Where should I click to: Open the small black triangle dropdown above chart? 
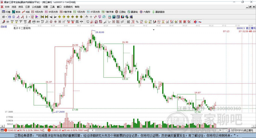pyautogui.click(x=154, y=30)
